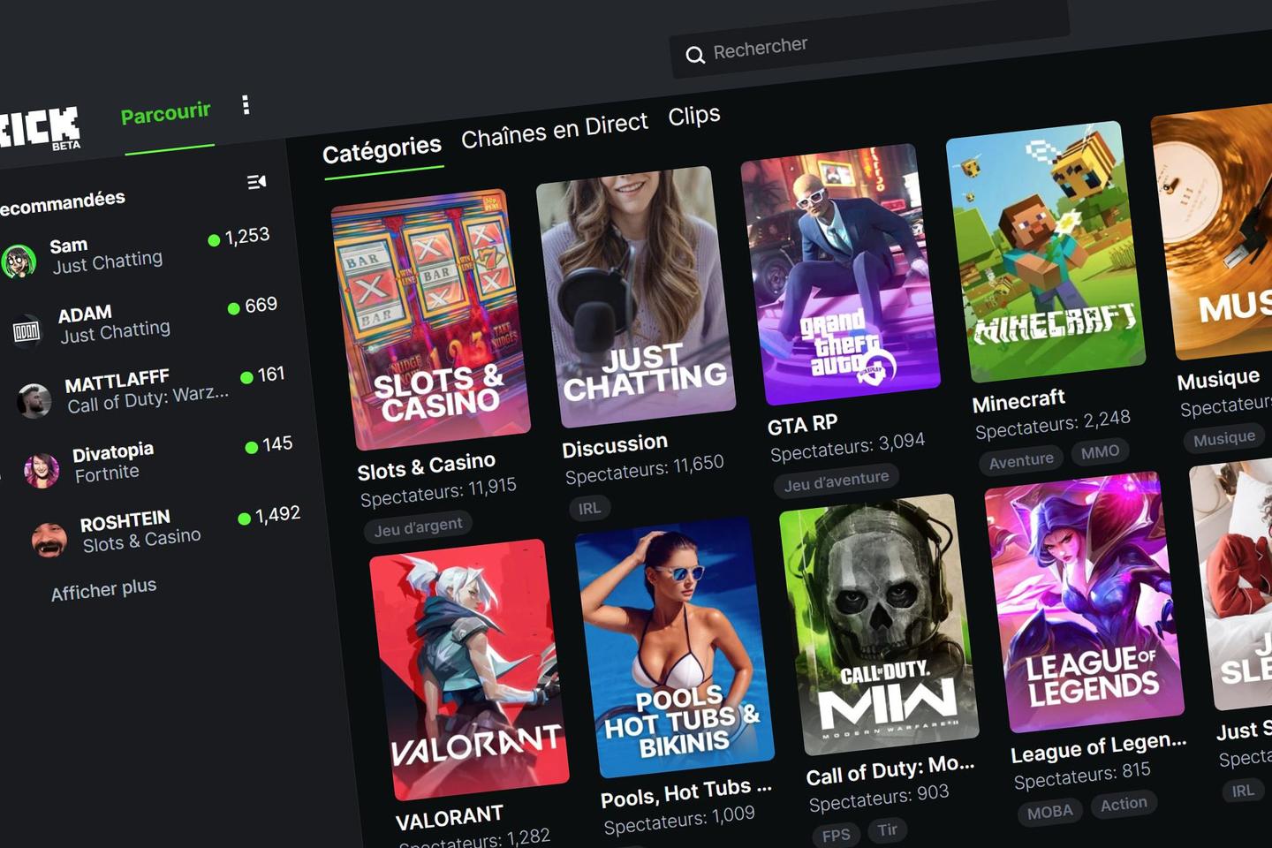The width and height of the screenshot is (1272, 848).
Task: Switch to the Clips tab
Action: click(x=694, y=116)
